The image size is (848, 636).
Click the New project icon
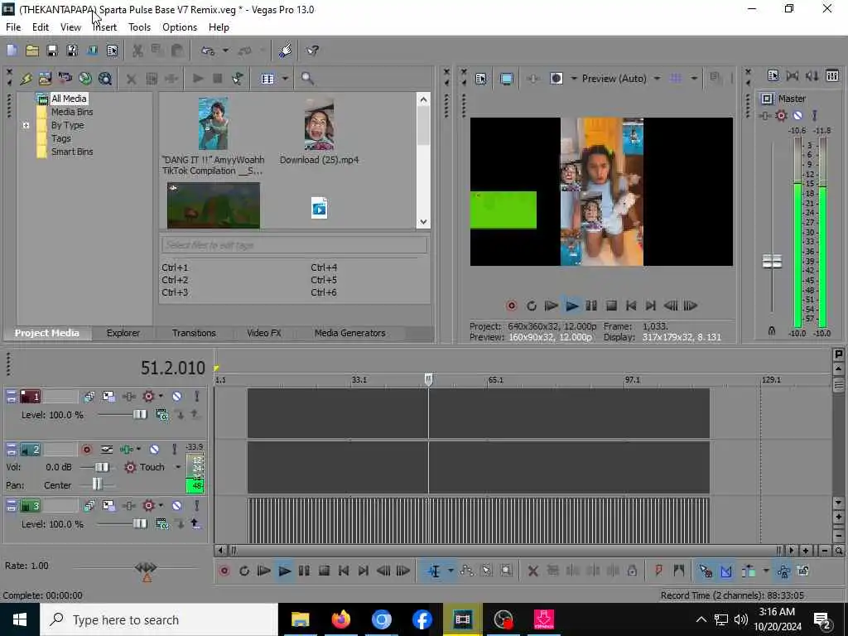[12, 51]
